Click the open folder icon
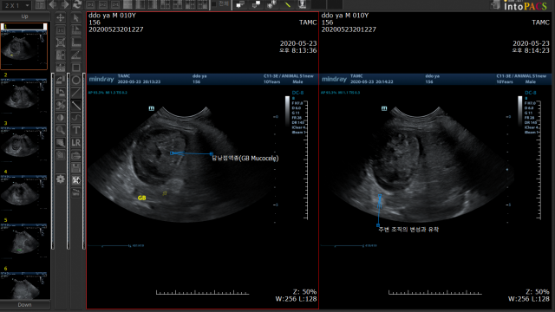 pos(75,156)
